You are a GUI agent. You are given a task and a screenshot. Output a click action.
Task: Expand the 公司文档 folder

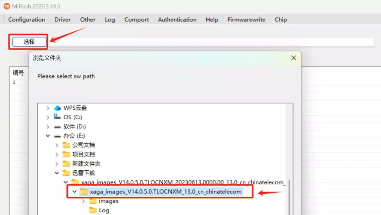point(56,145)
